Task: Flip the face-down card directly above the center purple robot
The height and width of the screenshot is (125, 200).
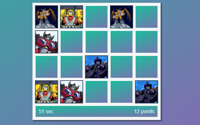Action: (97, 42)
